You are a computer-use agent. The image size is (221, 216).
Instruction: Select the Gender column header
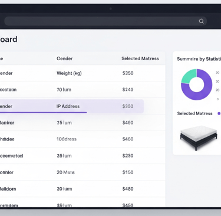pyautogui.click(x=65, y=58)
